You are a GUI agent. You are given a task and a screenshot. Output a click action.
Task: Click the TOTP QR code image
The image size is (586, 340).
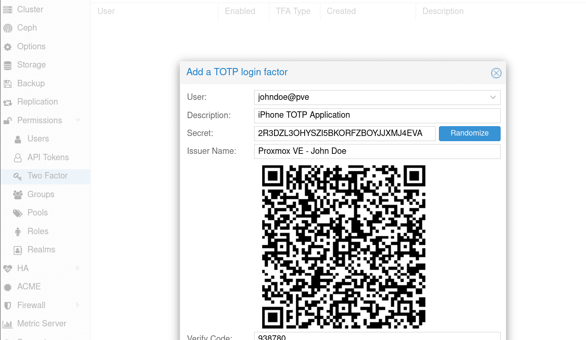click(344, 247)
